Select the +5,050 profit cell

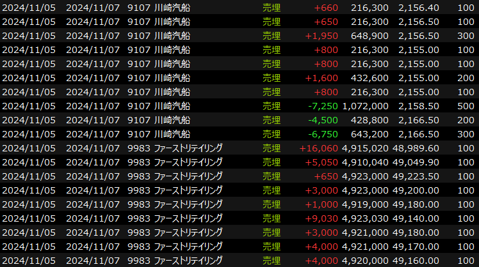click(322, 162)
